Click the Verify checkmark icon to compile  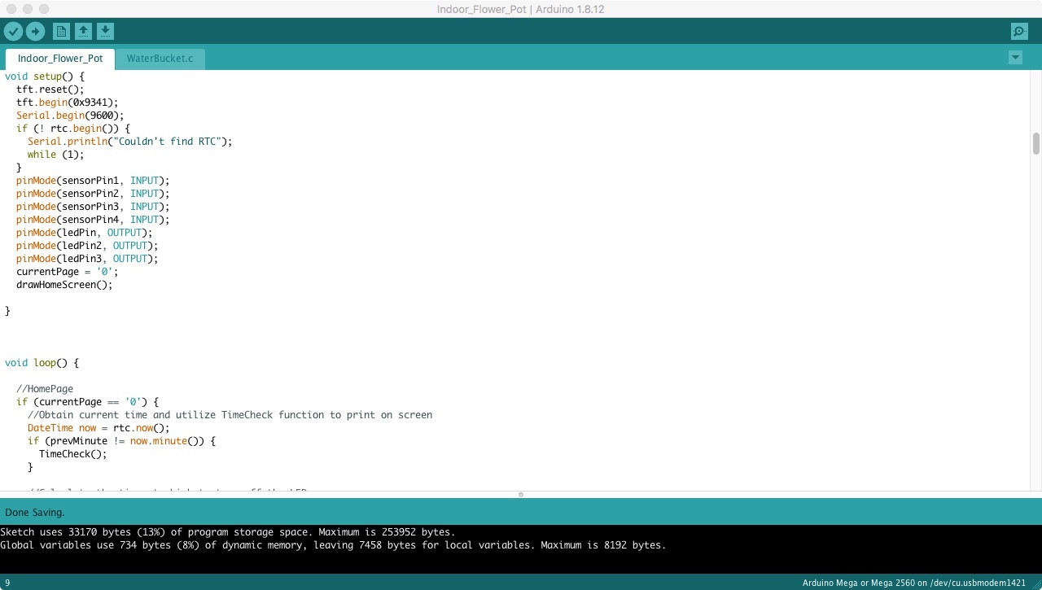click(13, 31)
